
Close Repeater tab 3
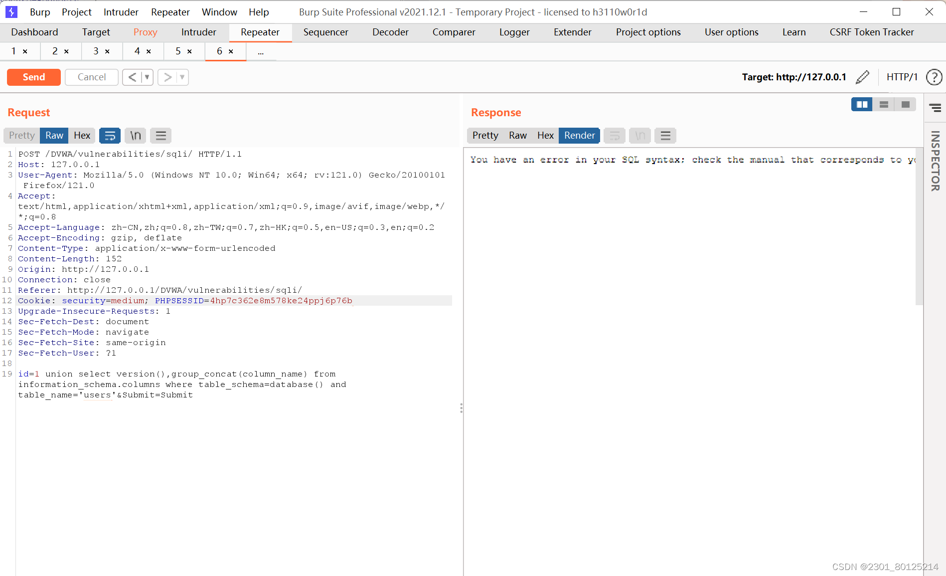coord(107,51)
